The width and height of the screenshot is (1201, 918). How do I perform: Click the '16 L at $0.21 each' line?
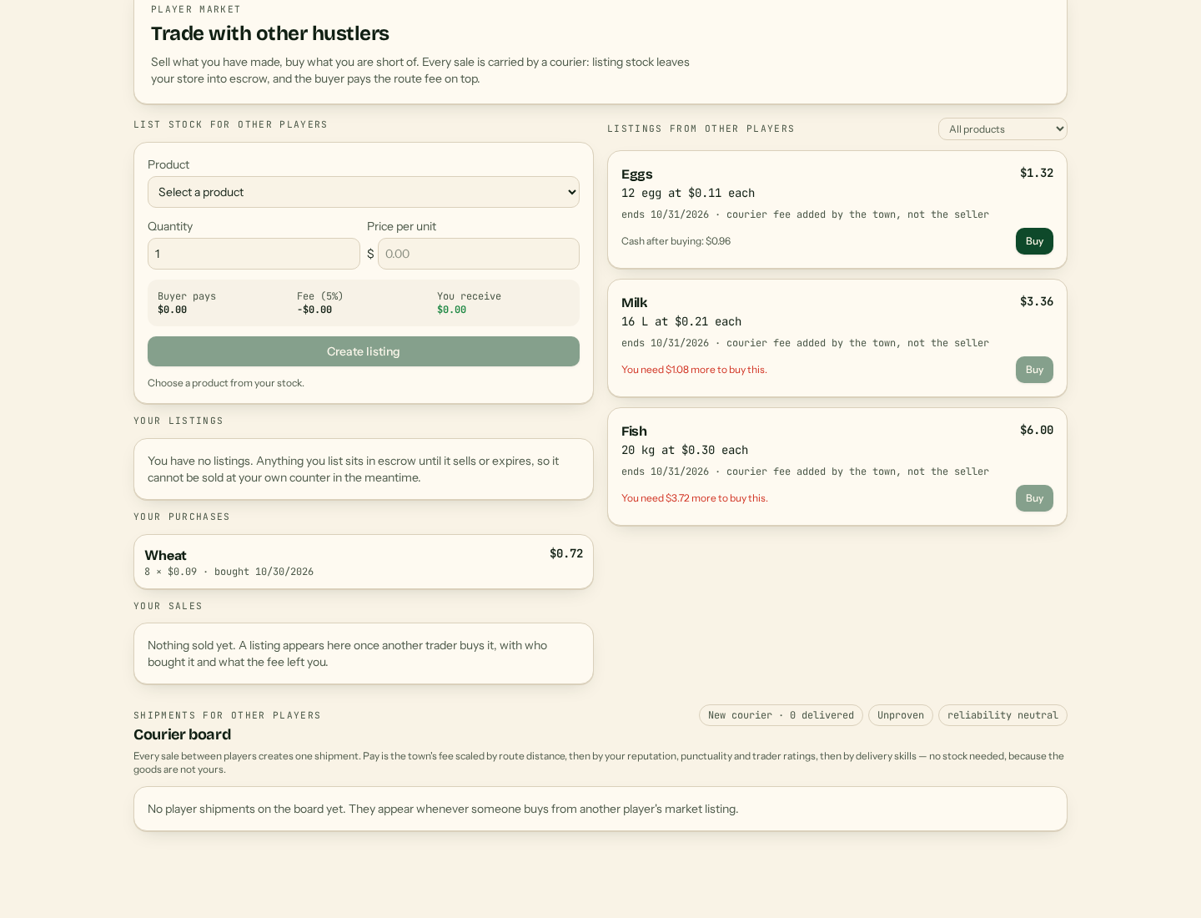(x=681, y=321)
